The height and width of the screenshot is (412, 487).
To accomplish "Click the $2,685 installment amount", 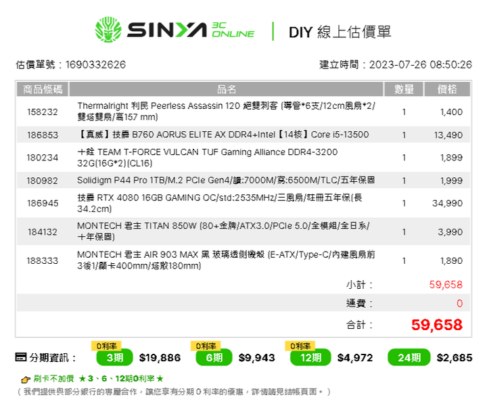I will pyautogui.click(x=454, y=358).
